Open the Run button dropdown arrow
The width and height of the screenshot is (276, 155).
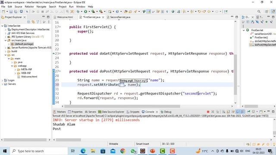coord(89,12)
